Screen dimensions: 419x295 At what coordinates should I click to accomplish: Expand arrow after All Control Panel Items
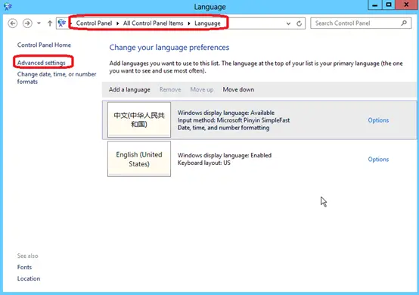pyautogui.click(x=189, y=23)
